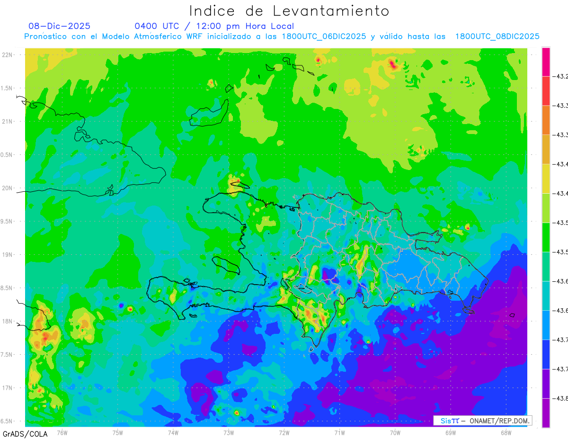Viewport: 568px width, 439px height.
Task: Click the '73W' longitude label
Action: tap(229, 432)
